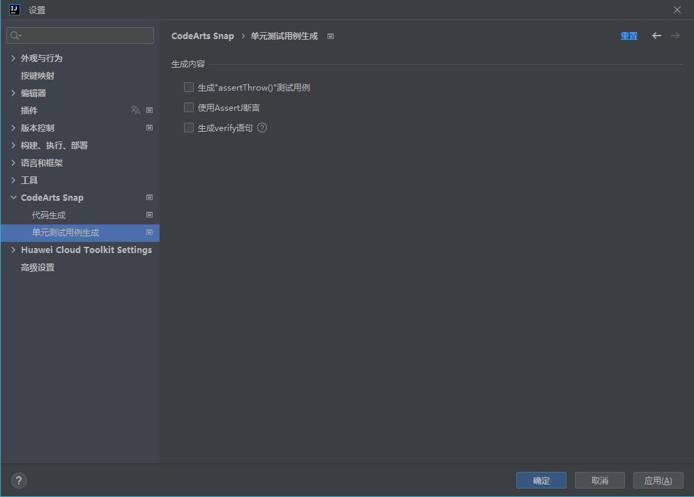Click the magnifier icon in the search box
Image resolution: width=694 pixels, height=497 pixels.
(15, 35)
